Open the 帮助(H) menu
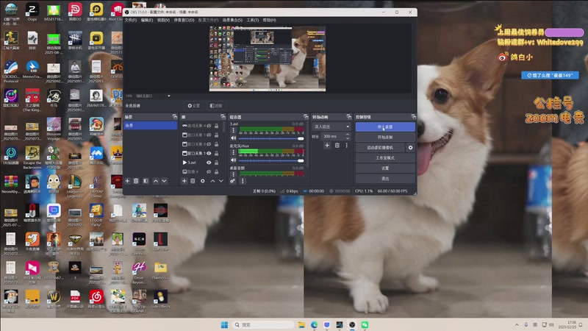 coord(269,20)
